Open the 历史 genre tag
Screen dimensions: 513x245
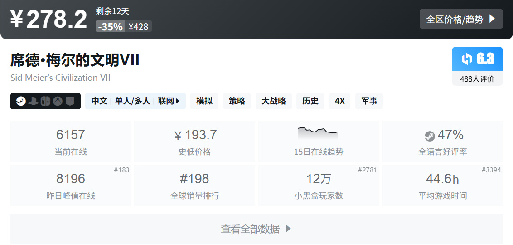coord(310,101)
